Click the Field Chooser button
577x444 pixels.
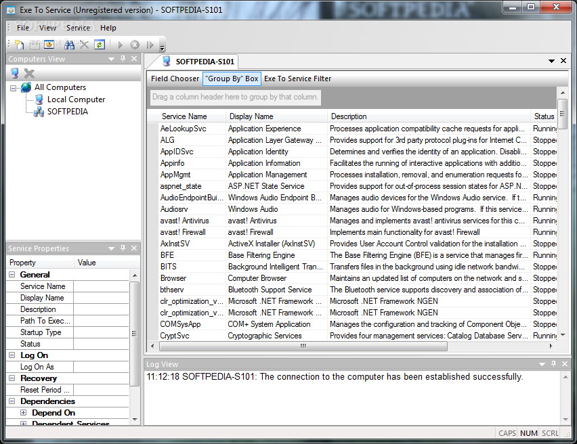(x=175, y=79)
